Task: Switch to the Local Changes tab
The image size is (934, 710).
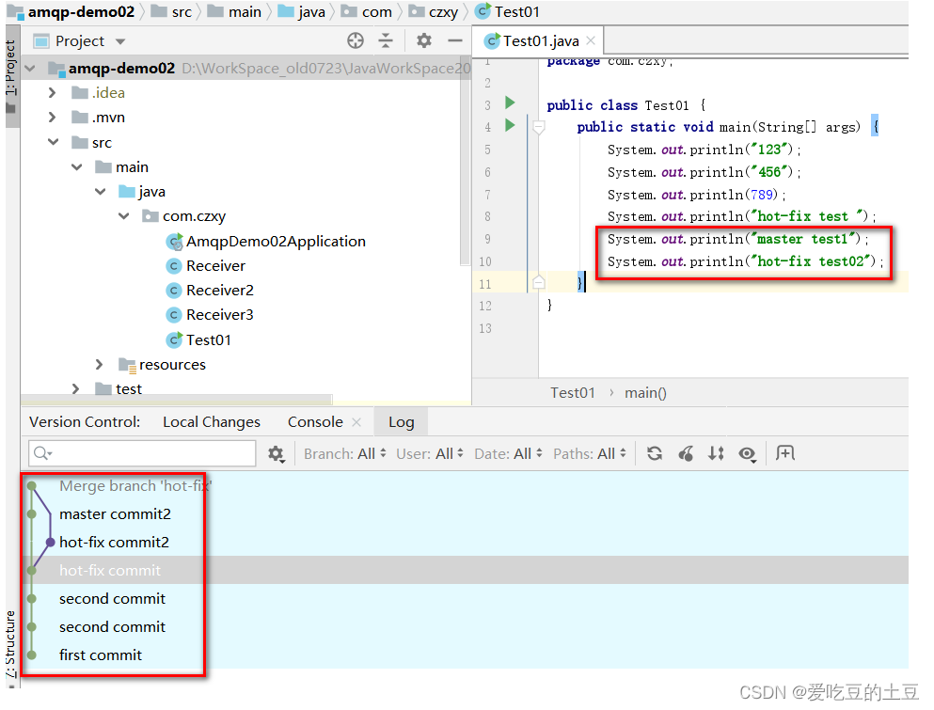Action: 212,421
